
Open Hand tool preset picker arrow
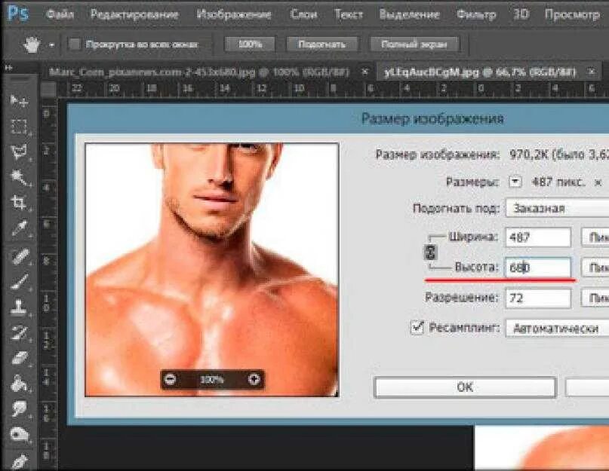click(51, 45)
